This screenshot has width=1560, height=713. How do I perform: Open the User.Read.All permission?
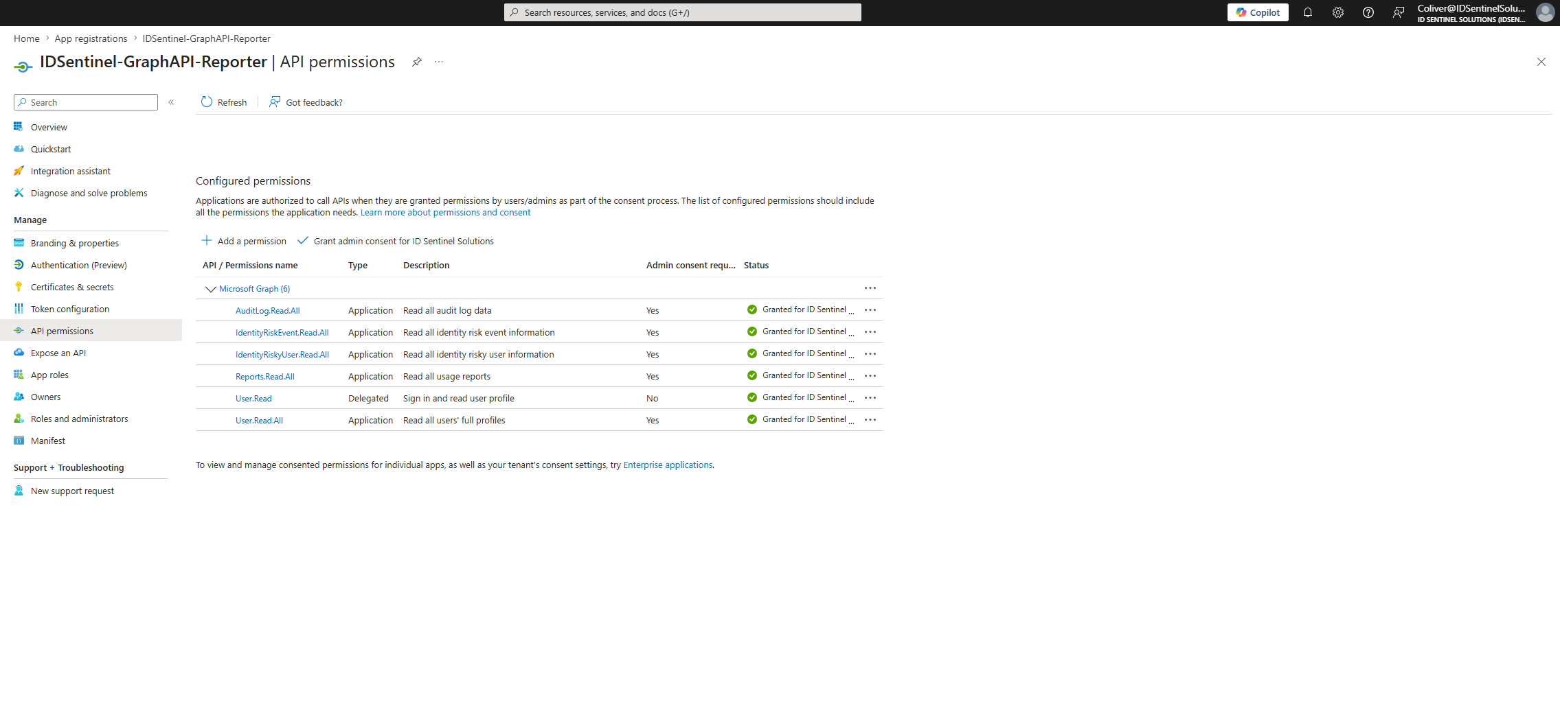259,421
